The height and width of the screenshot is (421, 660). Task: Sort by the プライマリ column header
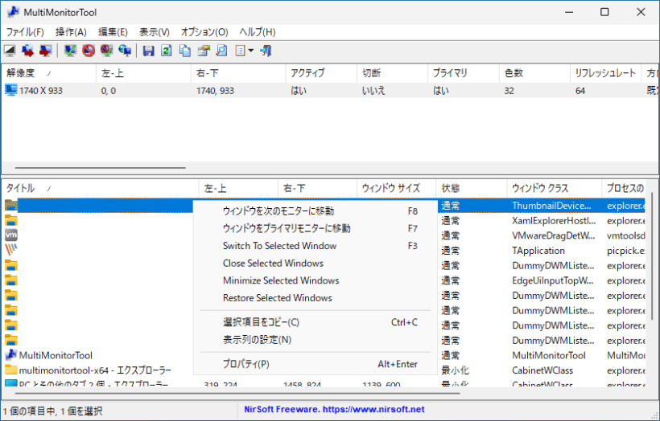click(x=464, y=73)
